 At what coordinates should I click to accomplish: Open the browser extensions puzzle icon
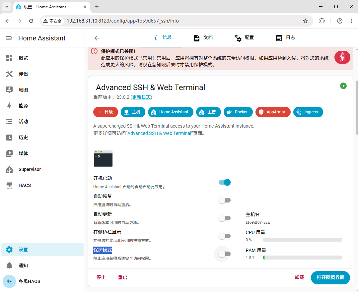pyautogui.click(x=322, y=21)
